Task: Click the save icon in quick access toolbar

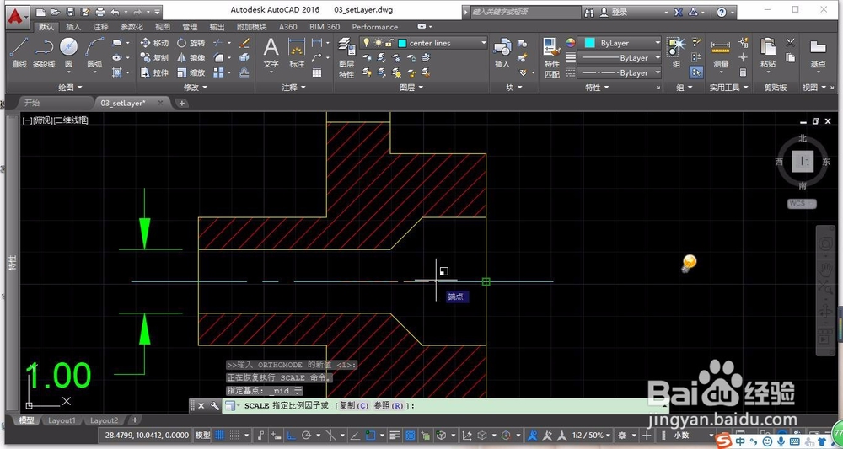Action: (x=71, y=11)
